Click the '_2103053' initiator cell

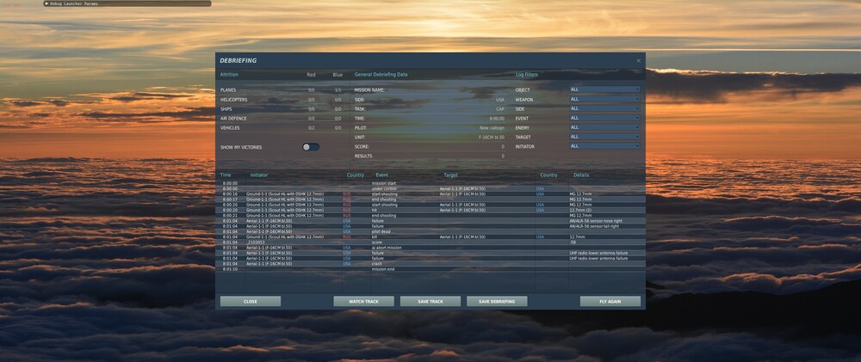point(256,242)
